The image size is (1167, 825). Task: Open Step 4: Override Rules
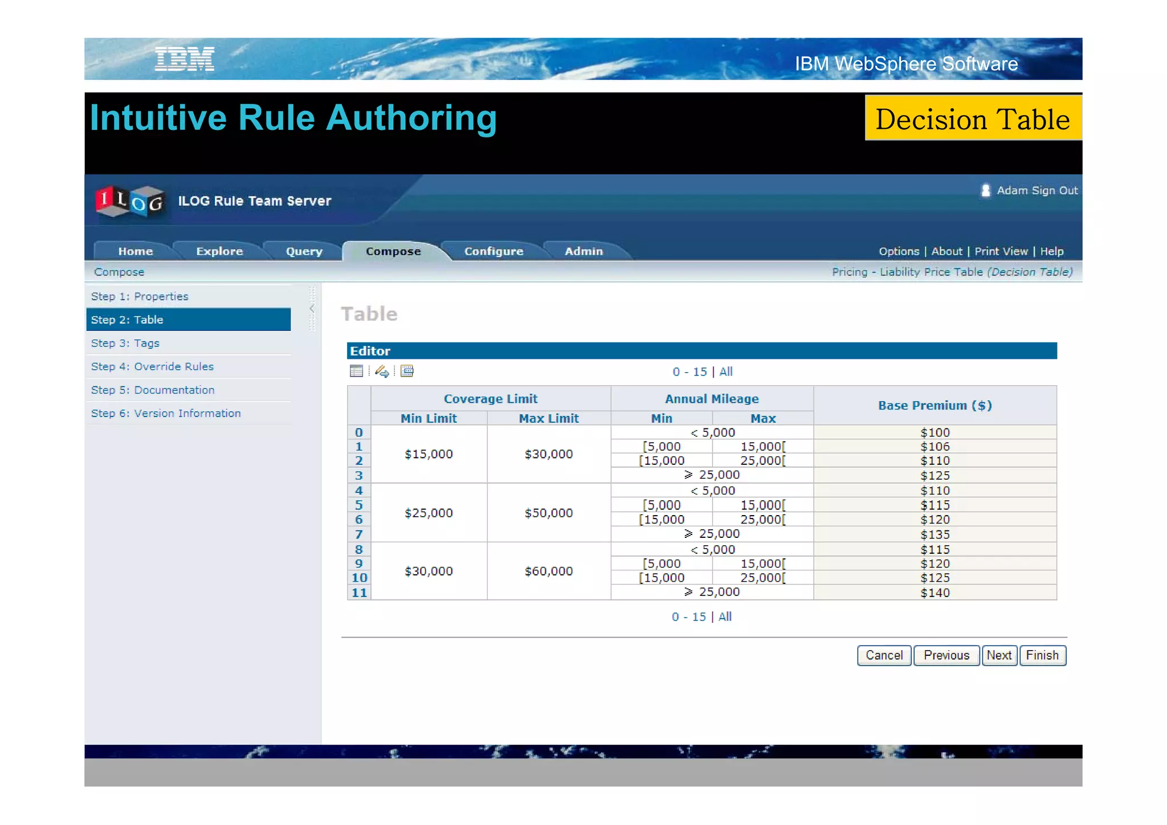click(188, 366)
